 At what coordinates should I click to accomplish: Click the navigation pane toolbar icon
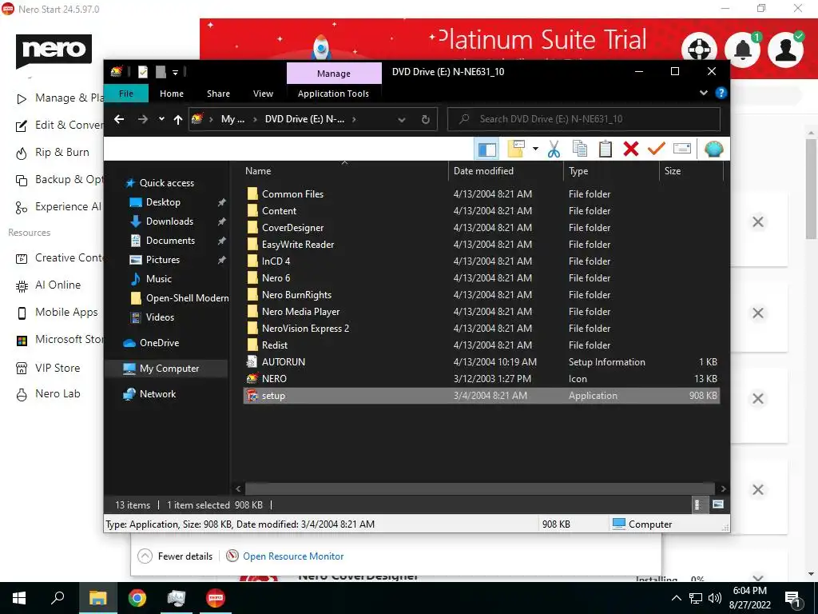pyautogui.click(x=486, y=149)
